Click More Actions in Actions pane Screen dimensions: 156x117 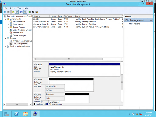[134, 24]
